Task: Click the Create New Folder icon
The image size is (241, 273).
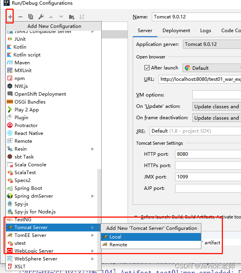Action: click(71, 17)
